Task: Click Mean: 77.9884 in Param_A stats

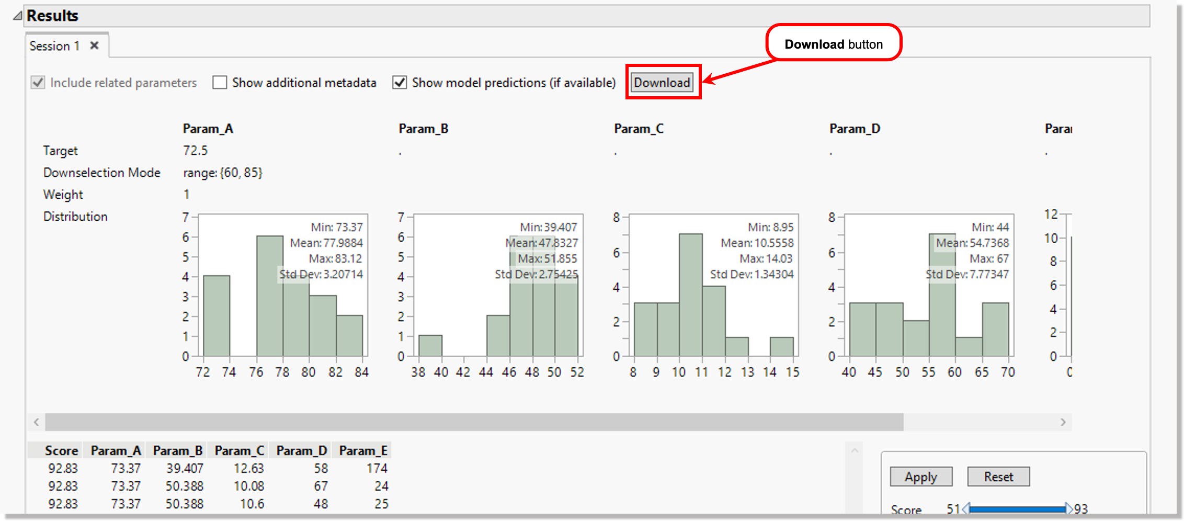Action: point(326,243)
